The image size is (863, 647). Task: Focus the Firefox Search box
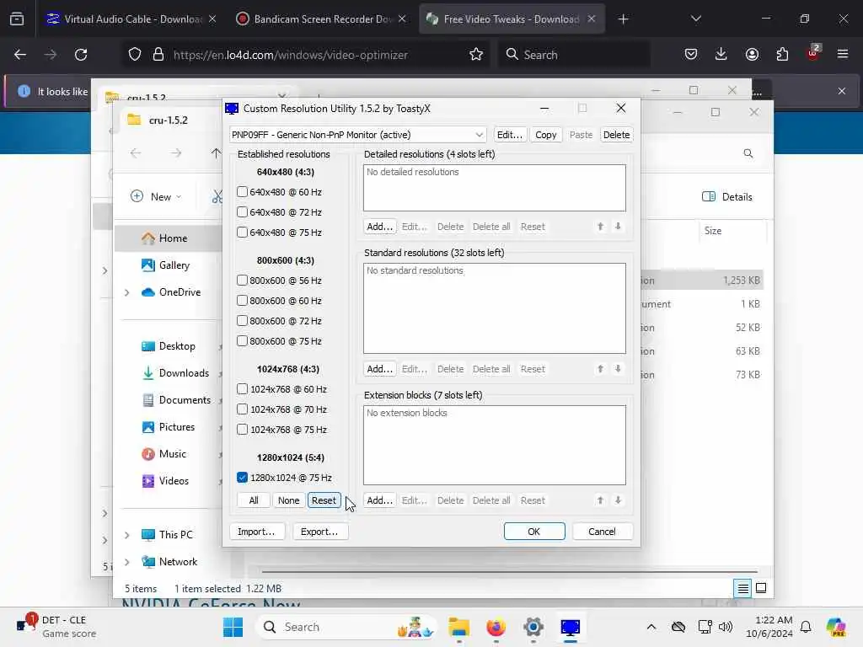tap(574, 55)
